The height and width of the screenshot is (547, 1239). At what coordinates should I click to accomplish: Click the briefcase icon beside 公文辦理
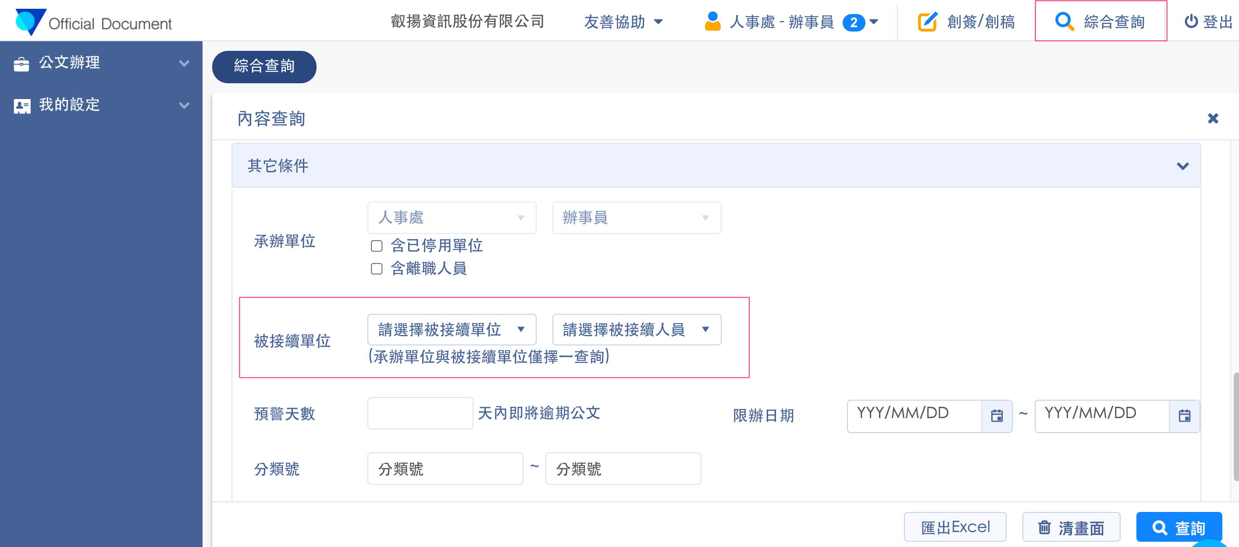(x=21, y=64)
